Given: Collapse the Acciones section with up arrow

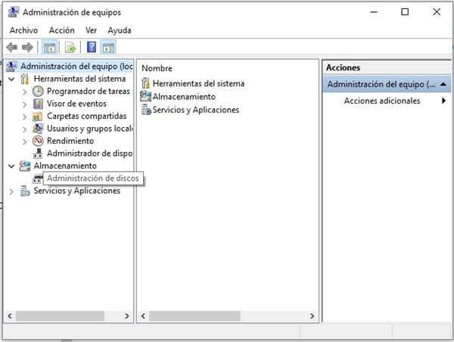Looking at the screenshot, I should tap(443, 84).
